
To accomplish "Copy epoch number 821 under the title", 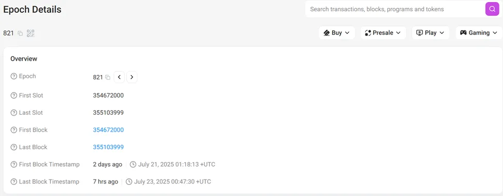I will click(20, 33).
